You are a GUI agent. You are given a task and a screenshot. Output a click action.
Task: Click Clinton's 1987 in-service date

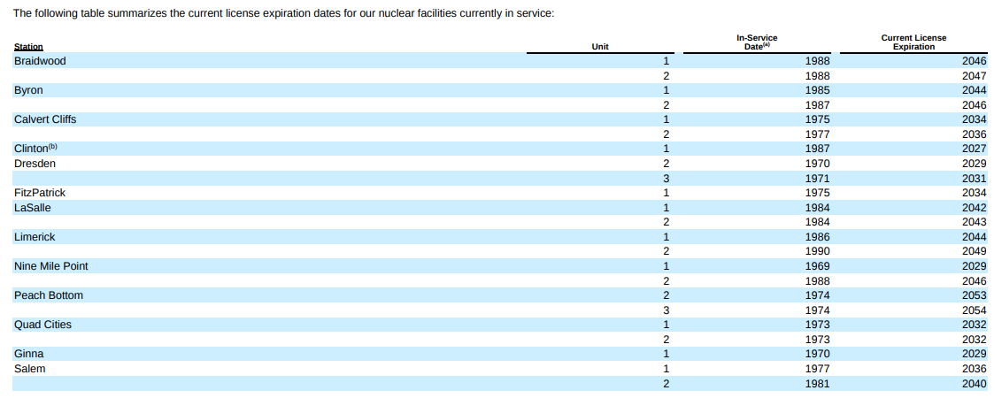[817, 149]
